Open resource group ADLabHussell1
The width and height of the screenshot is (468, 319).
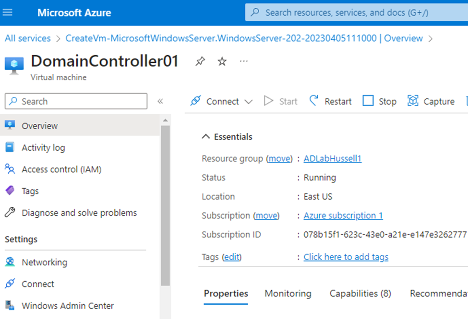tap(332, 158)
